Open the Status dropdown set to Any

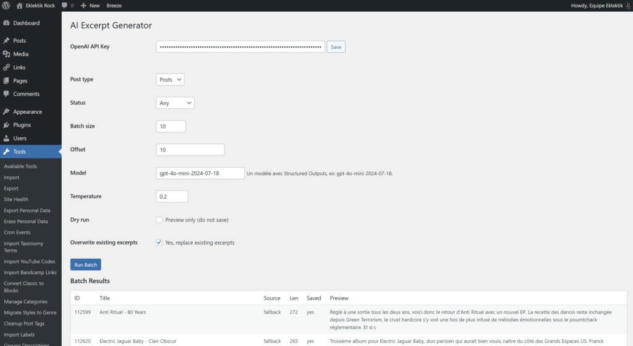coord(175,103)
